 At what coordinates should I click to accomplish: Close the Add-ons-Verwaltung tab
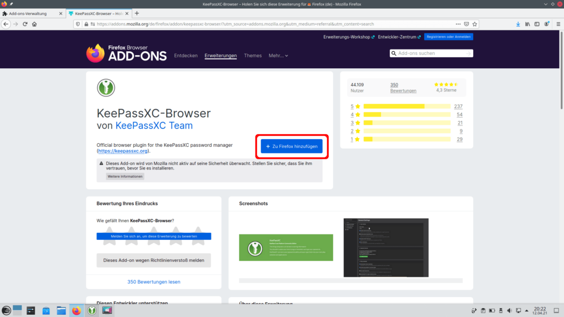tap(61, 14)
